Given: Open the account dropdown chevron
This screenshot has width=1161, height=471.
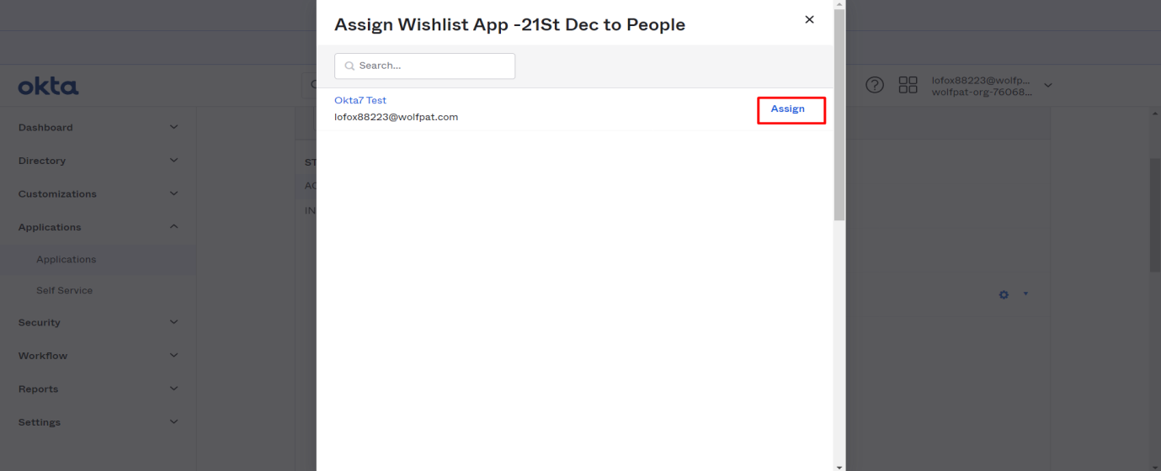Looking at the screenshot, I should (x=1048, y=86).
